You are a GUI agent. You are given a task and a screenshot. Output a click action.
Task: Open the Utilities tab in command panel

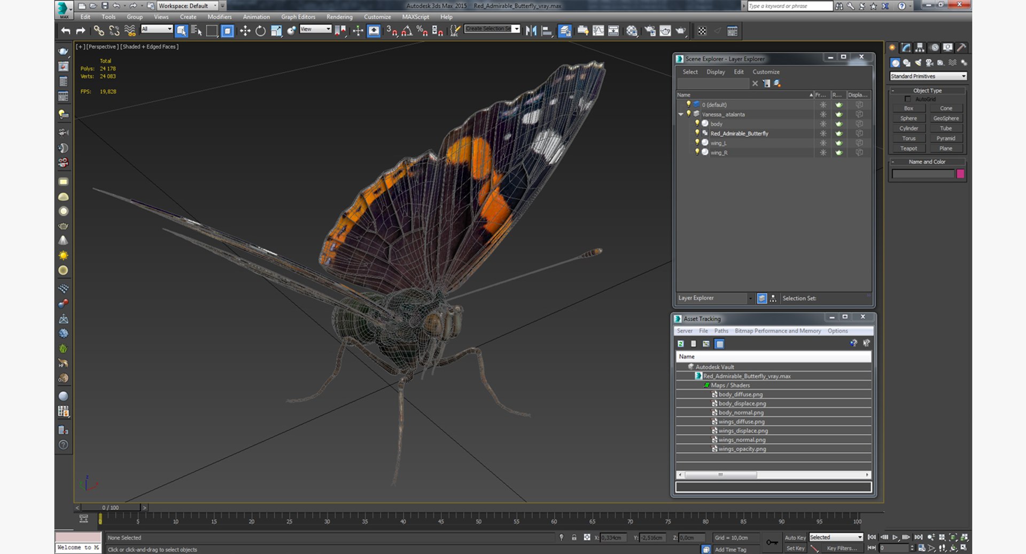click(961, 48)
